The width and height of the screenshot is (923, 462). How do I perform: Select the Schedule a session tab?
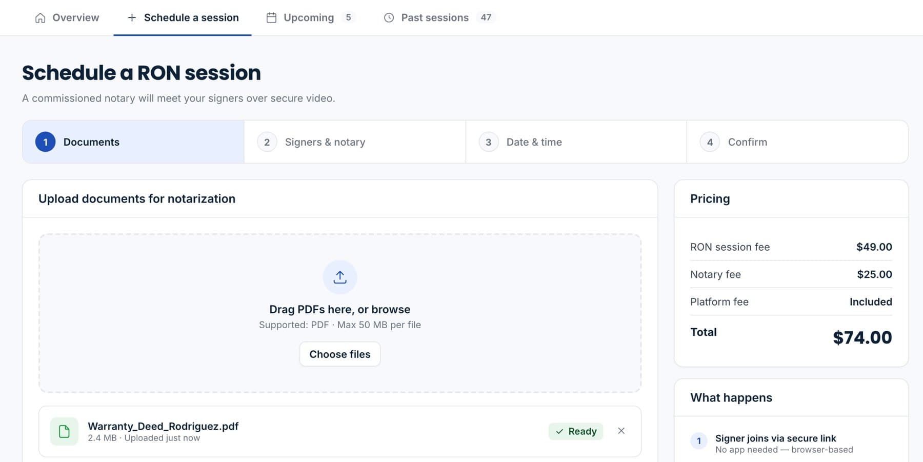183,17
